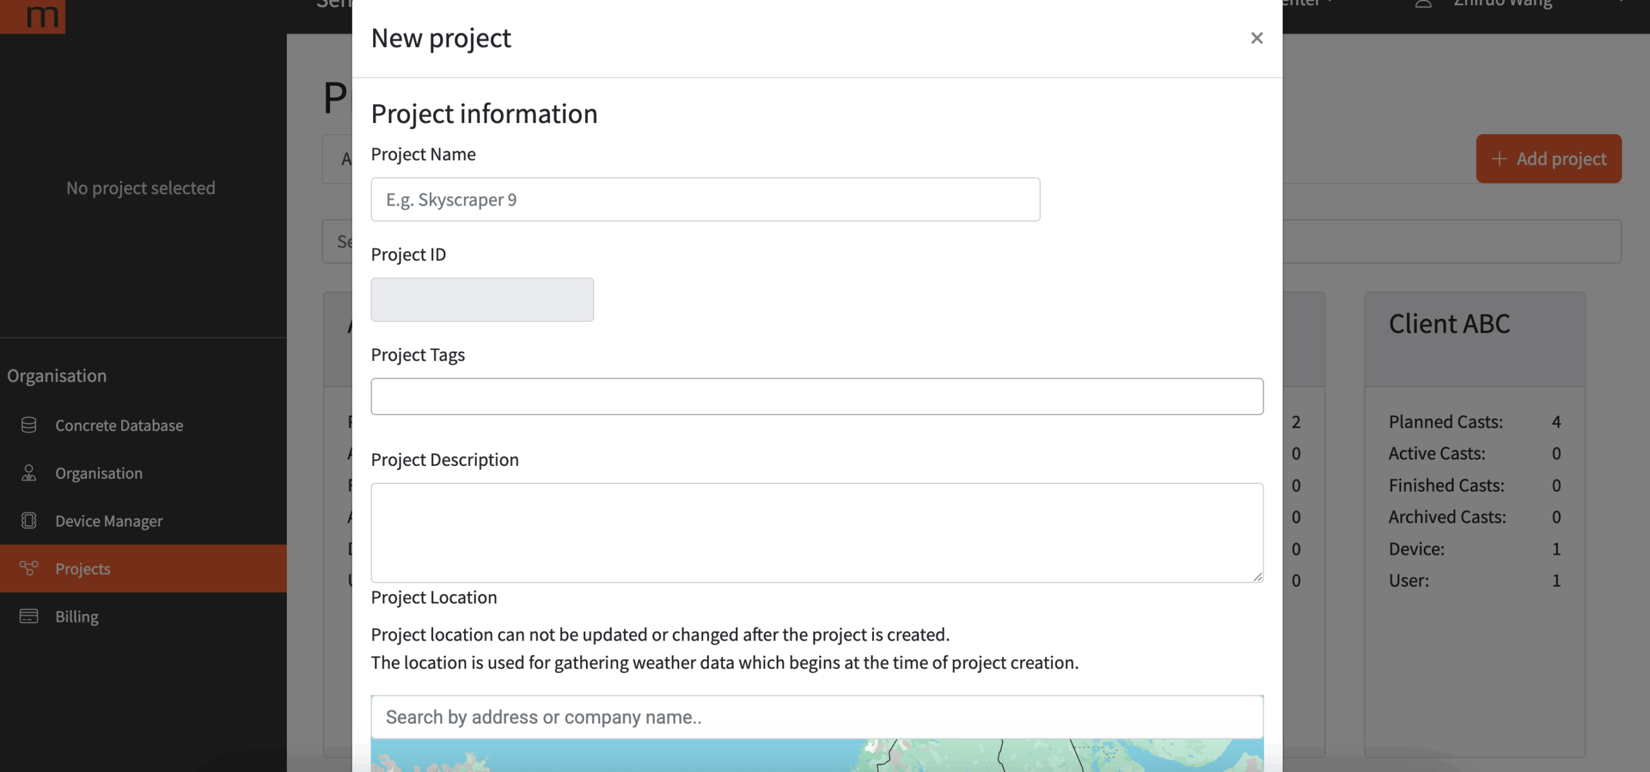Click the Project Description resize handle

coord(1257,577)
